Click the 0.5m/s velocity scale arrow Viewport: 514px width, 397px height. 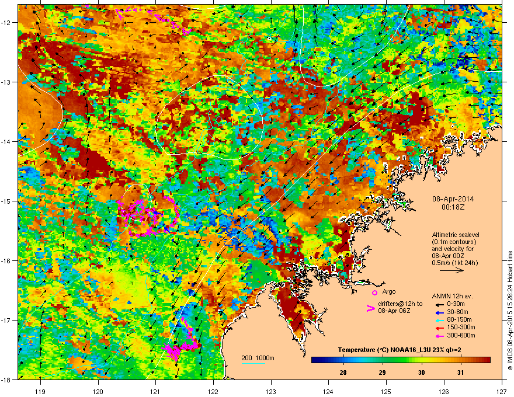coord(452,270)
